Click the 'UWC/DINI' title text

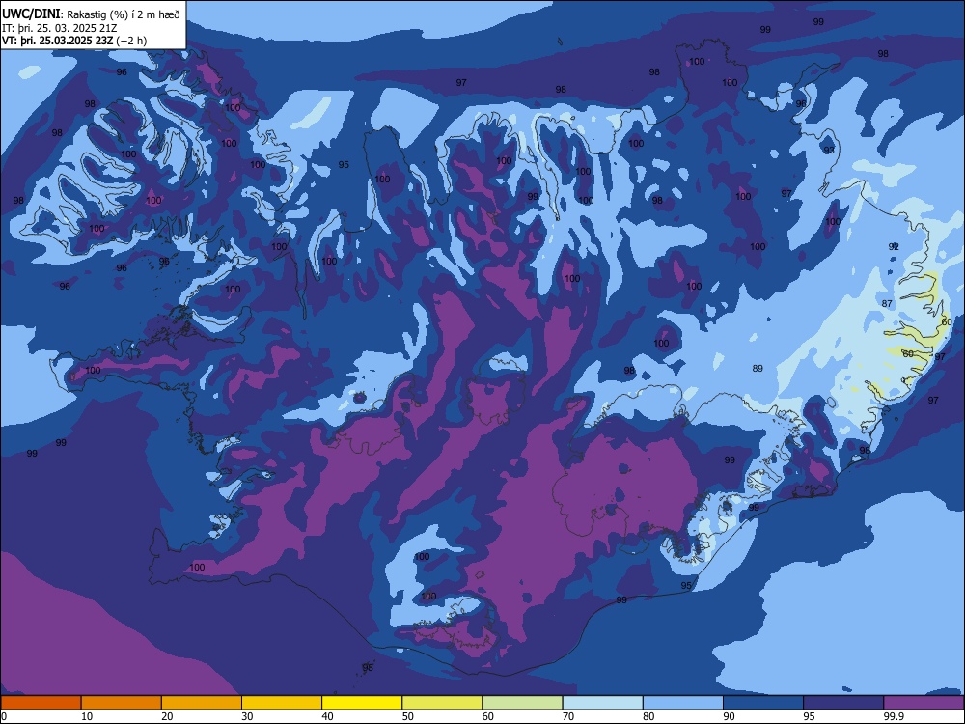pos(31,14)
